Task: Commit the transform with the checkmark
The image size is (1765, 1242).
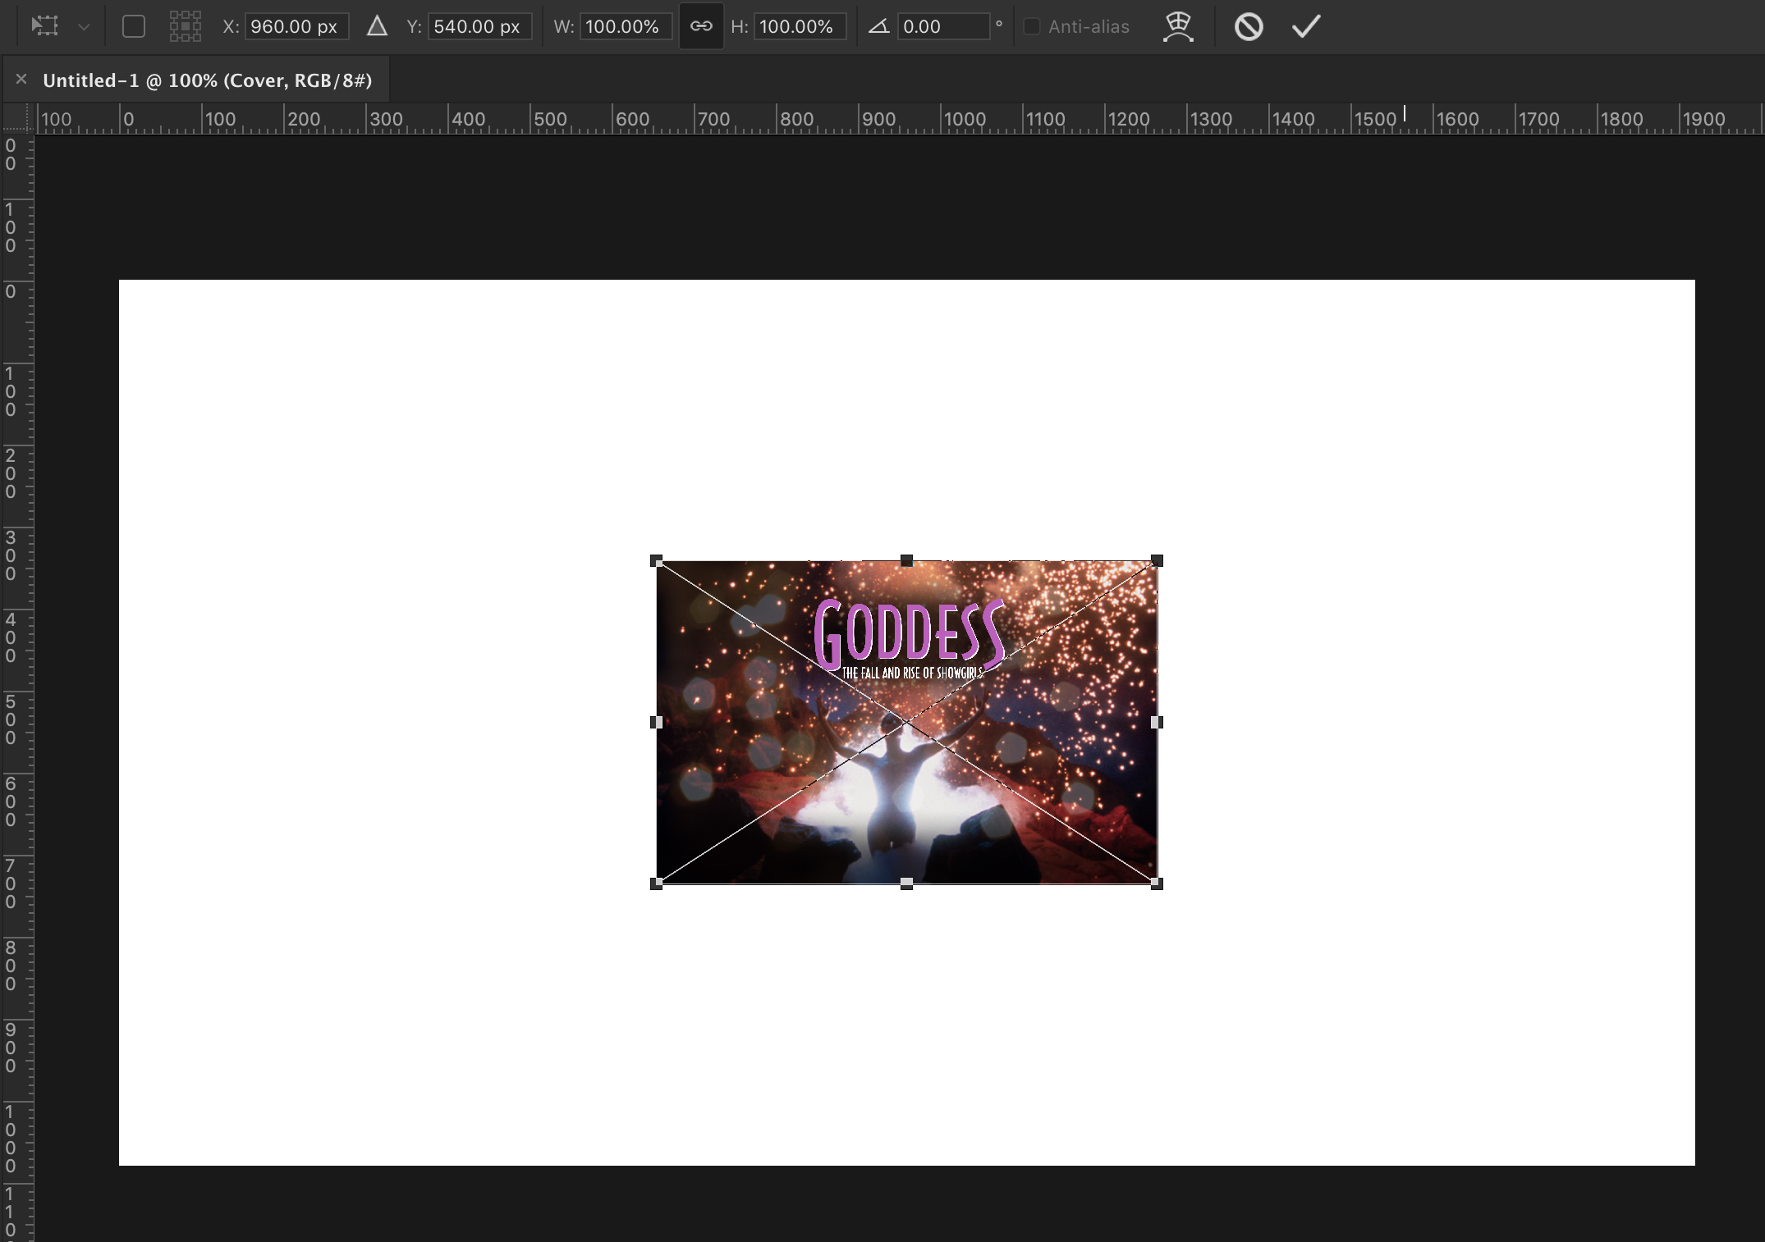Action: pyautogui.click(x=1306, y=26)
